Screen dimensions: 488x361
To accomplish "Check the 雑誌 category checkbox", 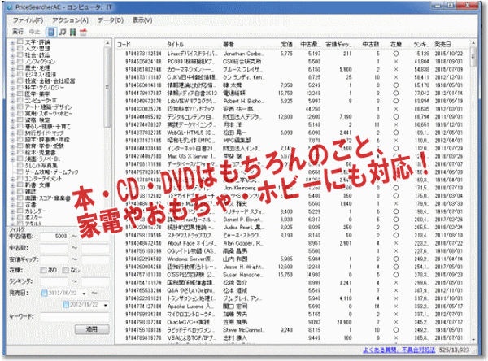I will point(20,191).
